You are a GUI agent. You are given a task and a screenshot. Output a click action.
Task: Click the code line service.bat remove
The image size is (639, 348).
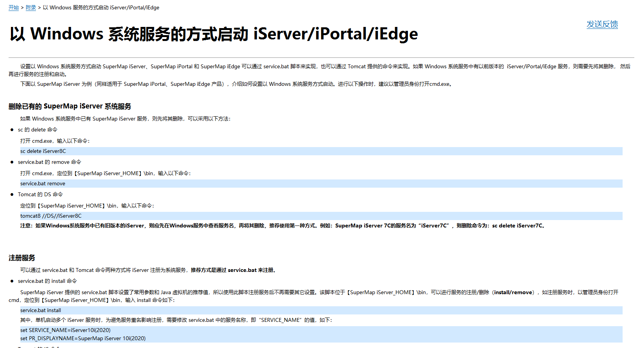tap(321, 183)
